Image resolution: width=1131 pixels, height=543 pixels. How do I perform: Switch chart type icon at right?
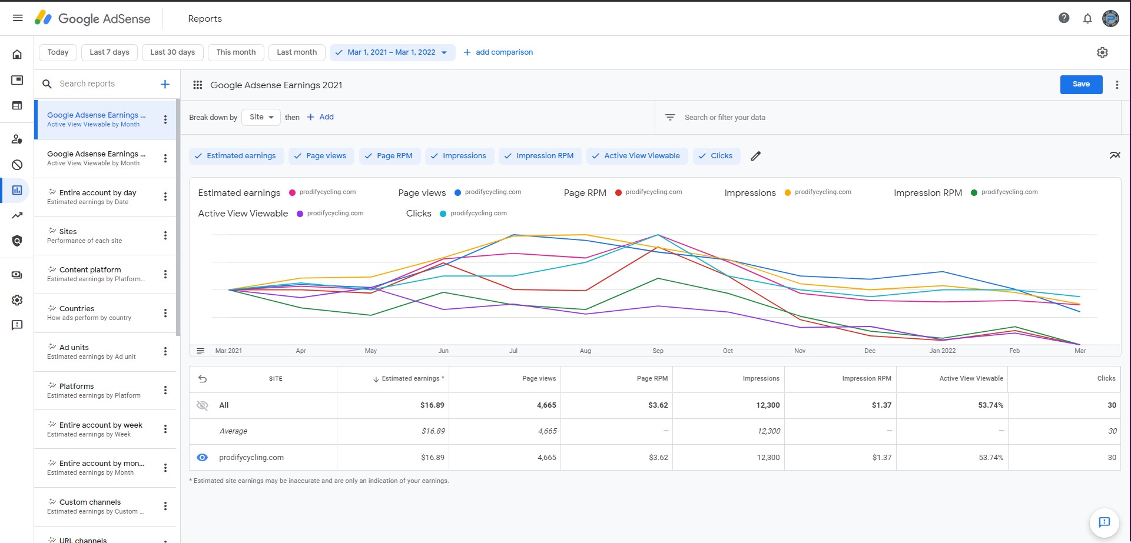[1115, 155]
